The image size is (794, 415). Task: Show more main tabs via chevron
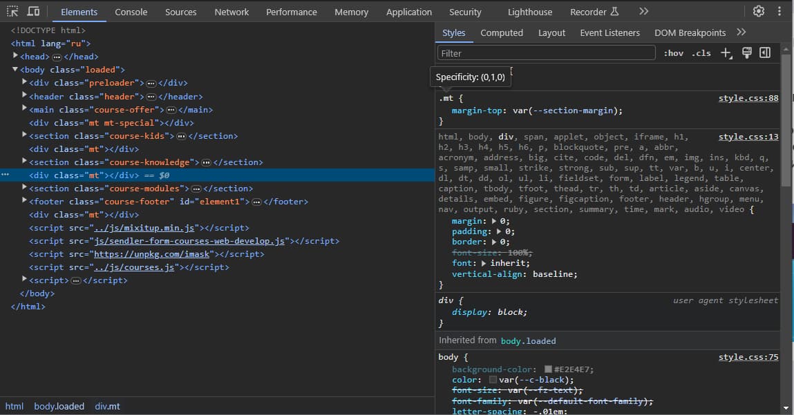click(643, 12)
